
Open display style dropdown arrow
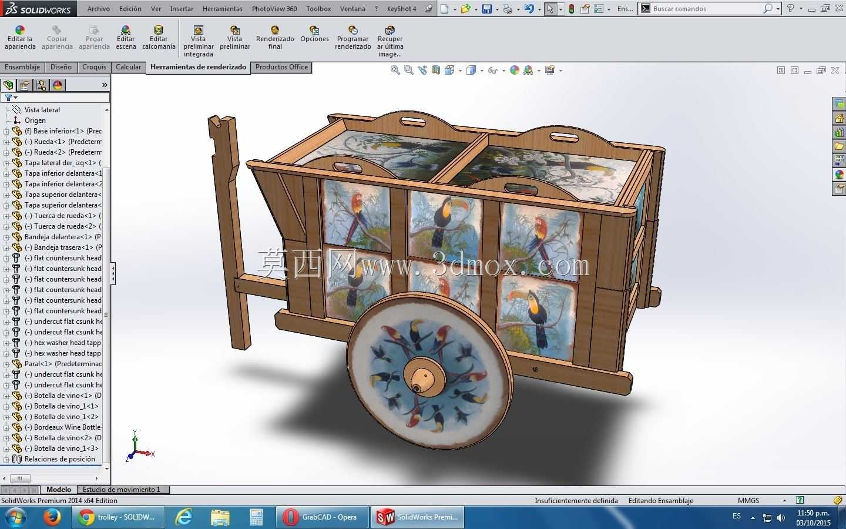[482, 71]
